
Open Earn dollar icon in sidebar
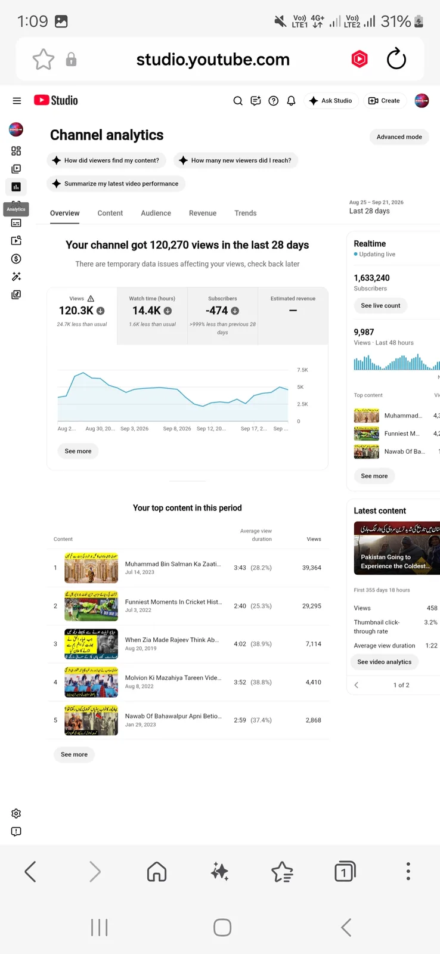[16, 259]
